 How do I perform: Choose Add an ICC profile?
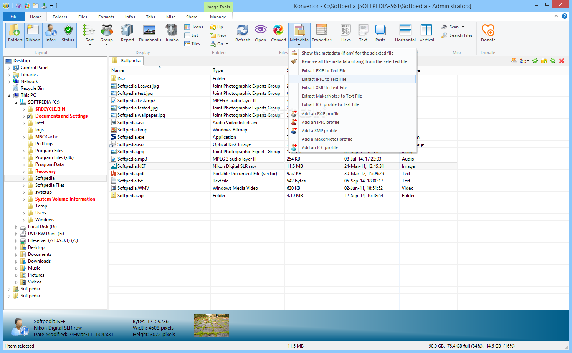352,147
